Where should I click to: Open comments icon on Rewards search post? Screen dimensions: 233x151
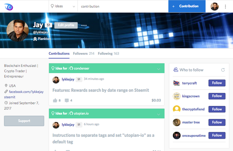click(x=67, y=101)
